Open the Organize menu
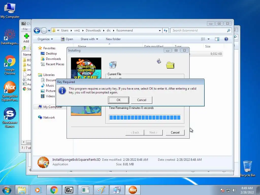260x195 pixels. (x=45, y=39)
